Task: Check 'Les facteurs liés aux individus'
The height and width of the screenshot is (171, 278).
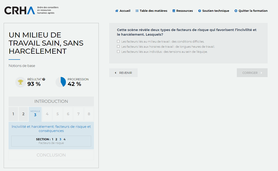Action: point(118,52)
